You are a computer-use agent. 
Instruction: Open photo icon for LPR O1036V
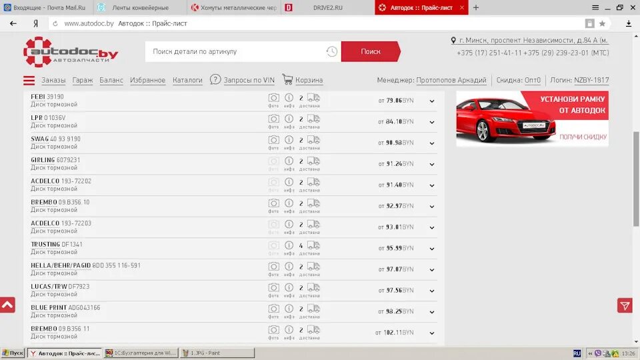[273, 119]
